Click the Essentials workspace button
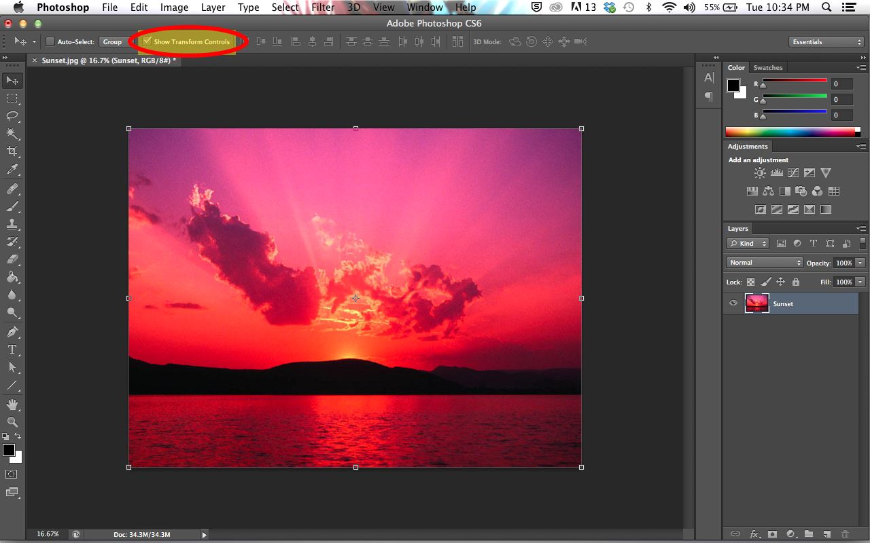 coord(826,41)
